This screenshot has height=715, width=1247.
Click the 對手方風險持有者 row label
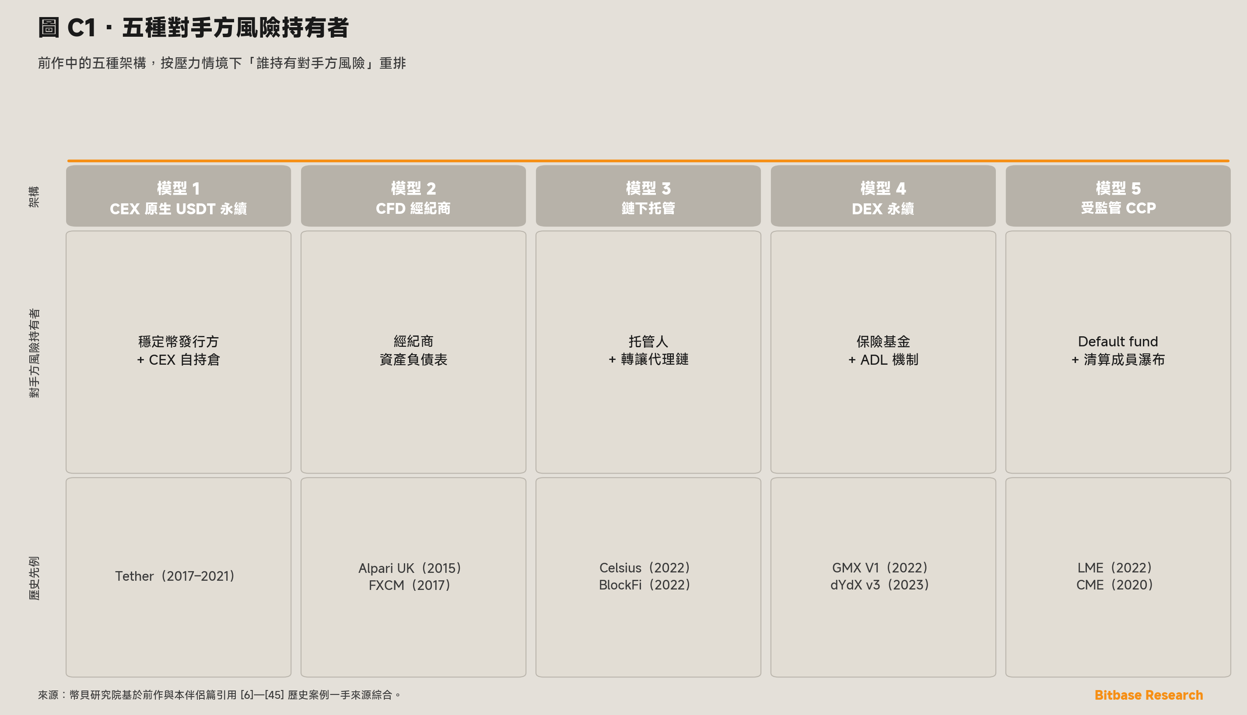[x=34, y=352]
